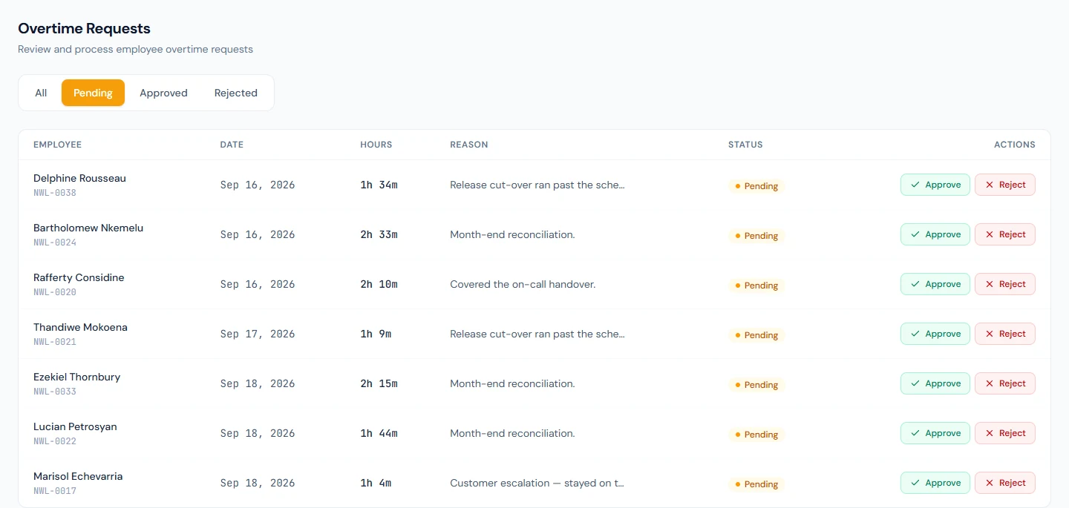
Task: Click the 1h 9m hours value
Action: 376,334
